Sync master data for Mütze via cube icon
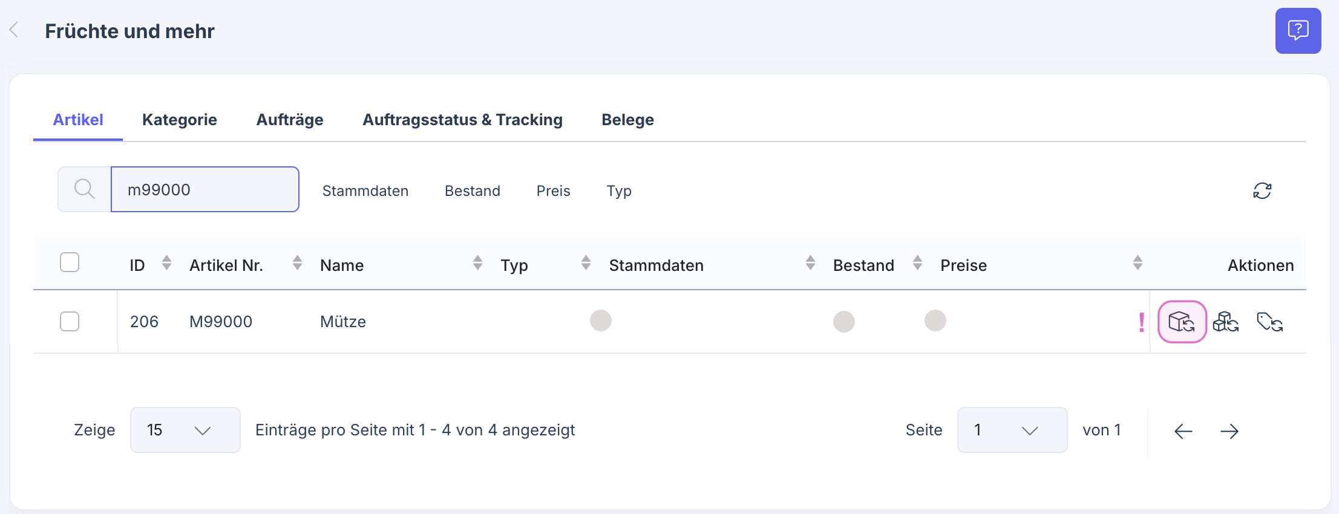This screenshot has width=1339, height=514. pyautogui.click(x=1182, y=322)
